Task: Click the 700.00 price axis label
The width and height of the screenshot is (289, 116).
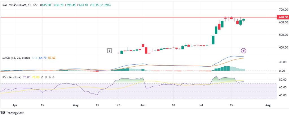Action: [283, 9]
